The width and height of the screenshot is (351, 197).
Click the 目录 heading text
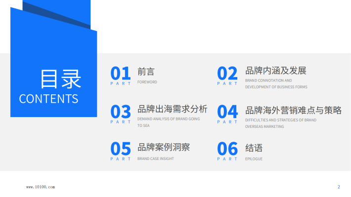click(60, 79)
